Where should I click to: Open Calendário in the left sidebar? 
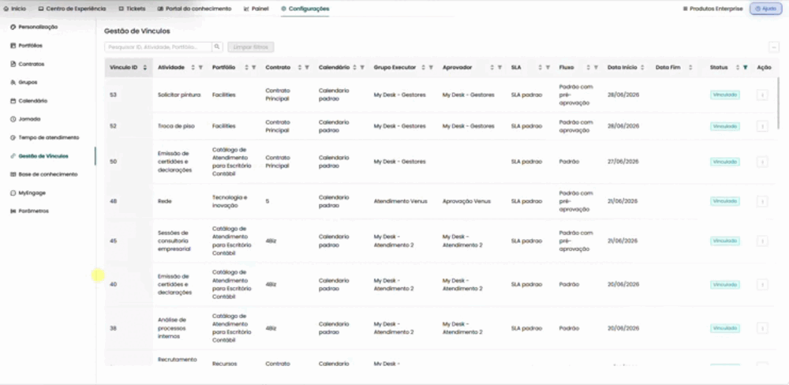pos(28,101)
